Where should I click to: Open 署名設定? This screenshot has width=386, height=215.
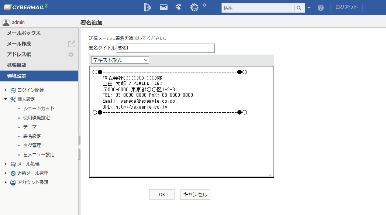pos(32,136)
